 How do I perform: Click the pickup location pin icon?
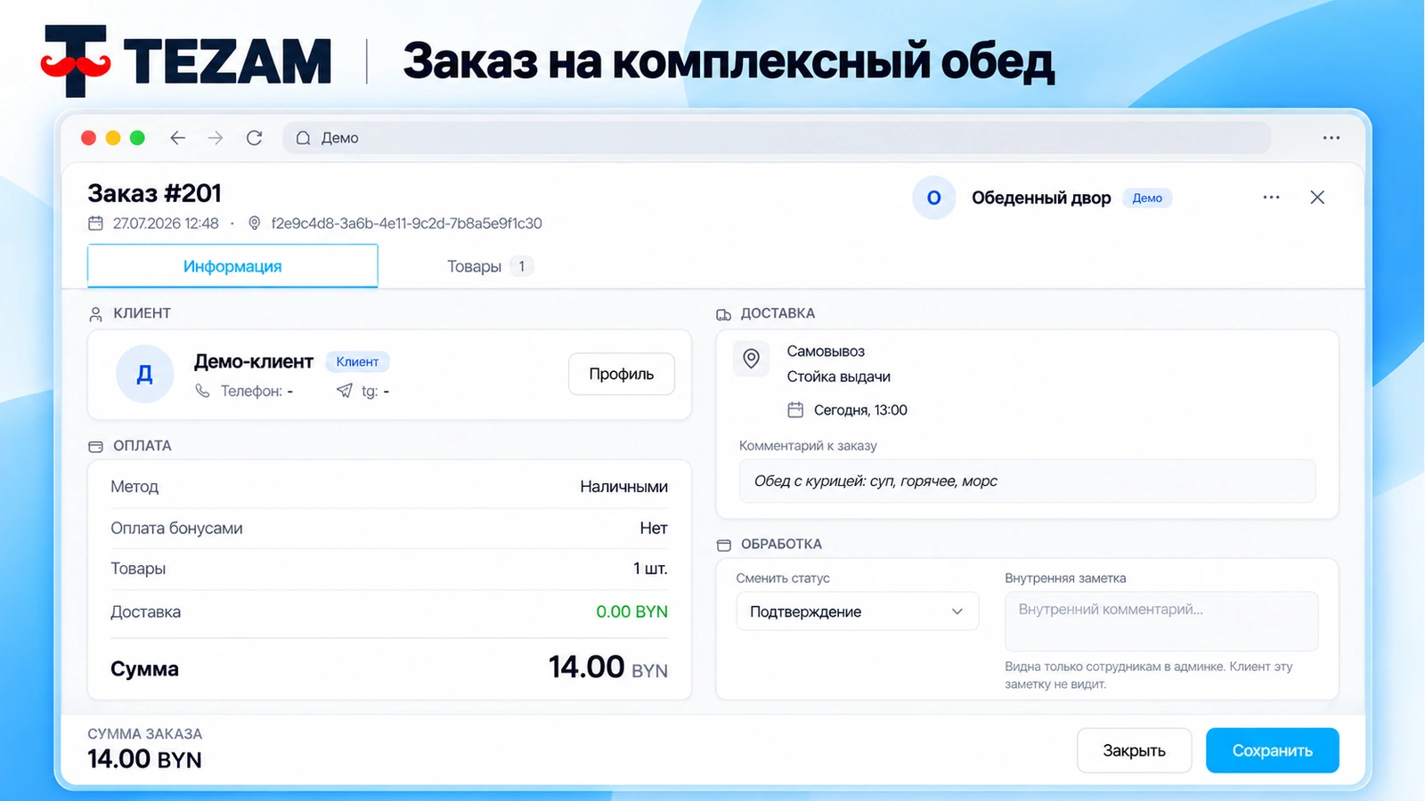coord(751,359)
